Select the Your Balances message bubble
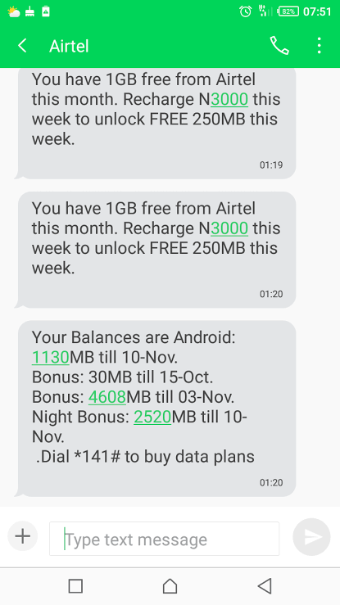This screenshot has width=340, height=605. pyautogui.click(x=156, y=409)
